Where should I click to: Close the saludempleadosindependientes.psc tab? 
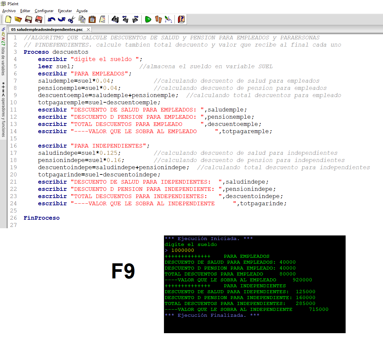click(x=88, y=29)
